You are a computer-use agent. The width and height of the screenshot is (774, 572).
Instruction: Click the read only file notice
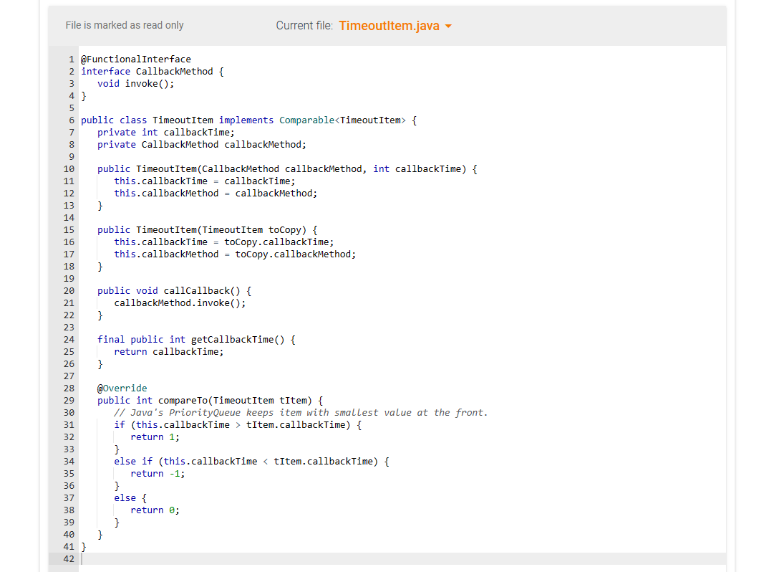(x=124, y=25)
